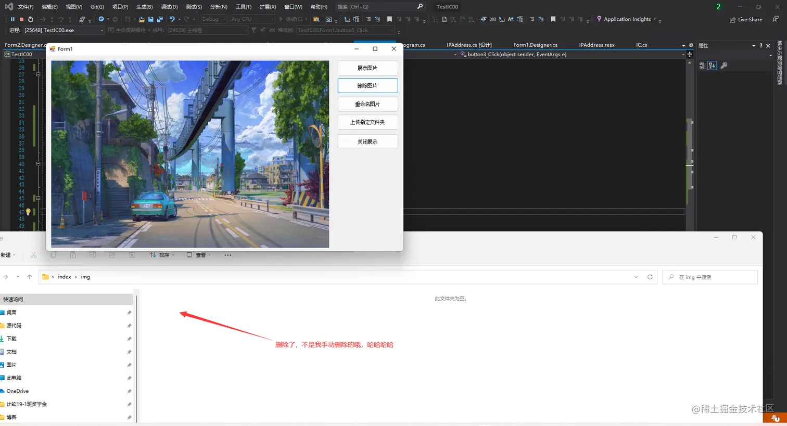Undo the last edit in Visual Studio
This screenshot has height=426, width=787.
pos(172,19)
